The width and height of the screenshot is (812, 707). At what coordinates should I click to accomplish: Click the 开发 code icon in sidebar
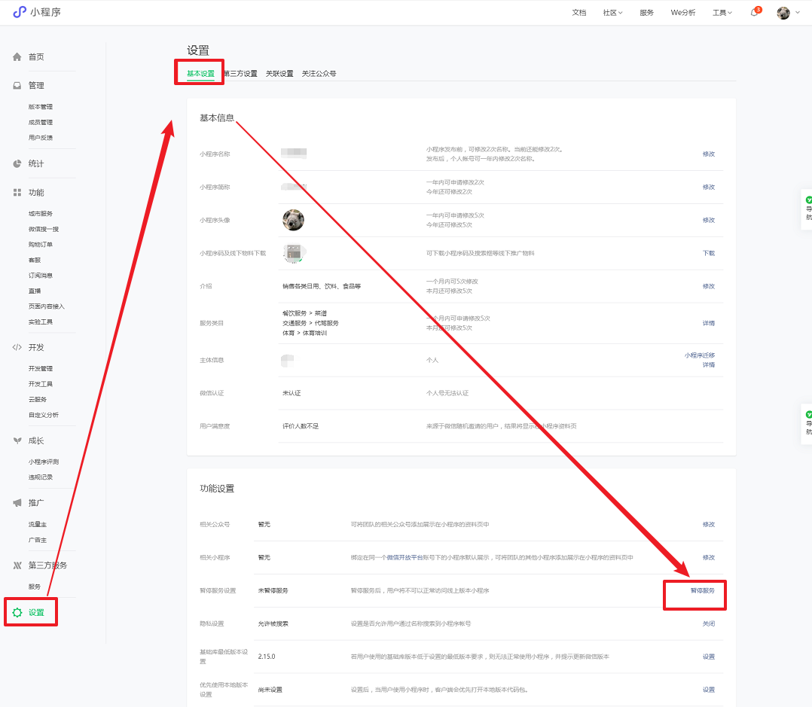point(17,348)
